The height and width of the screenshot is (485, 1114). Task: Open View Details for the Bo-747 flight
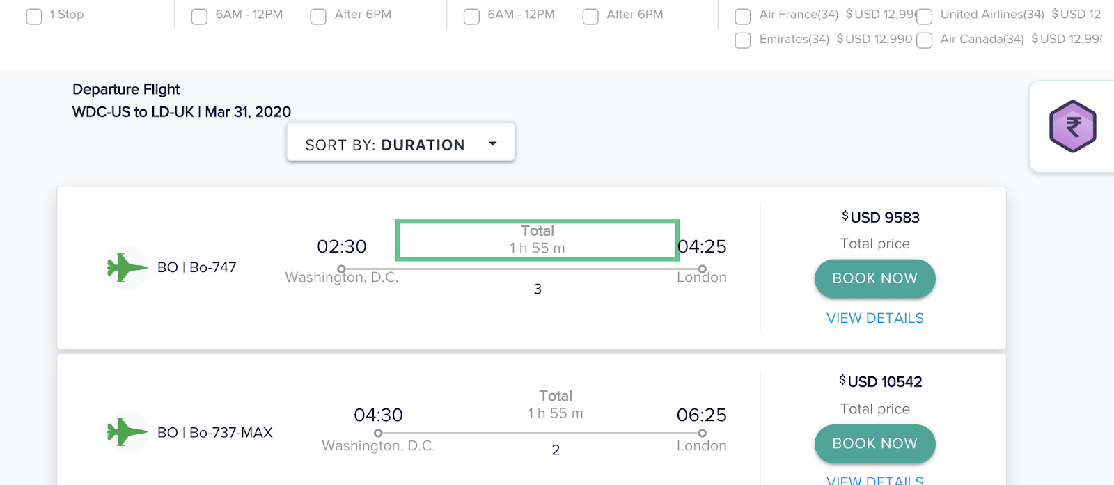[x=874, y=318]
